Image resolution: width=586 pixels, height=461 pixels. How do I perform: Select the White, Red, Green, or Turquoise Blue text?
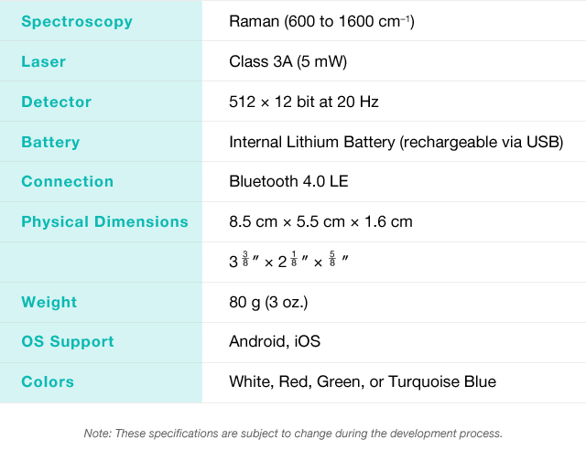pos(362,381)
